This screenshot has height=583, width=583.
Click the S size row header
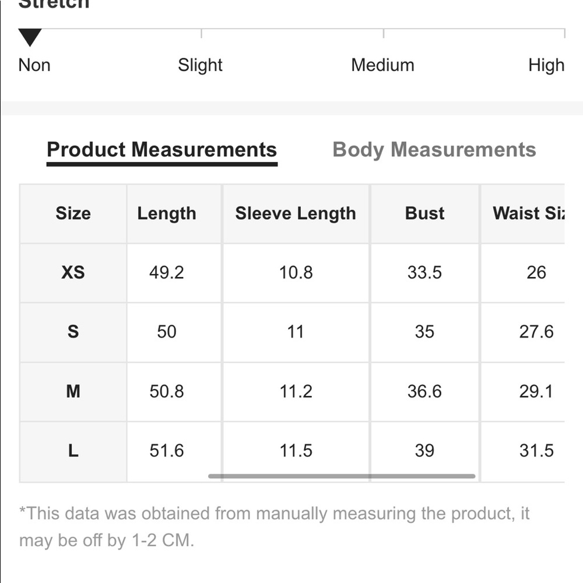coord(73,332)
